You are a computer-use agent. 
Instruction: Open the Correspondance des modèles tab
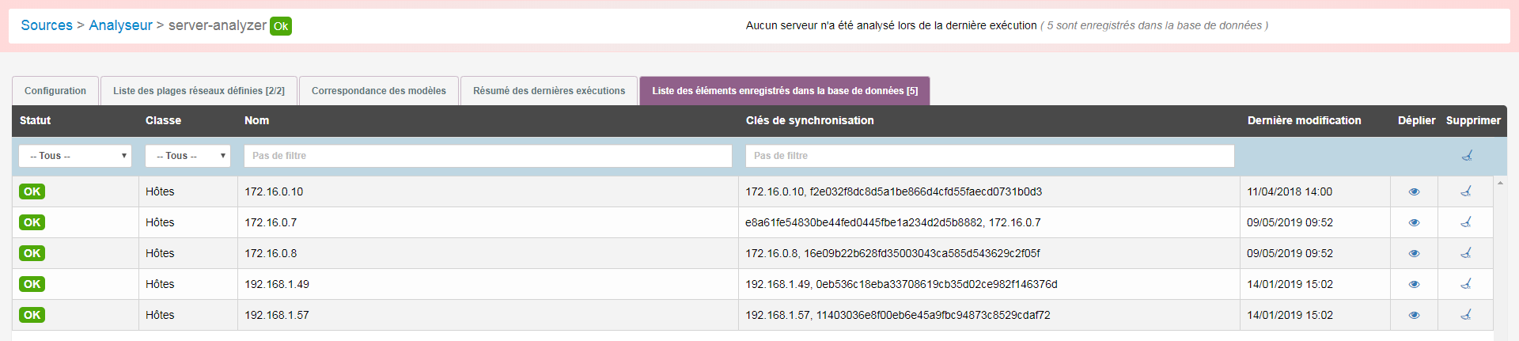click(378, 91)
